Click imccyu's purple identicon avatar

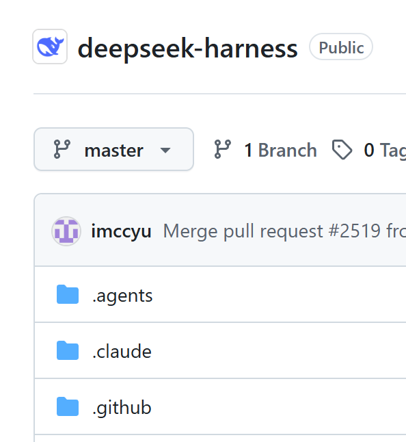coord(66,231)
